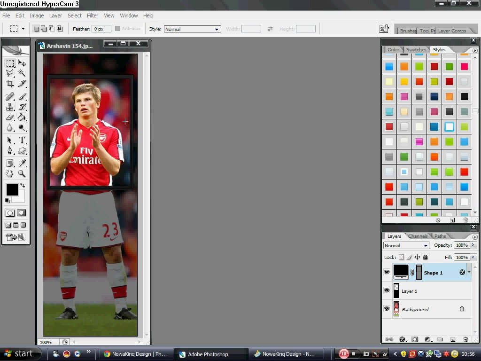Screen dimensions: 481x361
Task: Create a new layer
Action: (x=453, y=339)
